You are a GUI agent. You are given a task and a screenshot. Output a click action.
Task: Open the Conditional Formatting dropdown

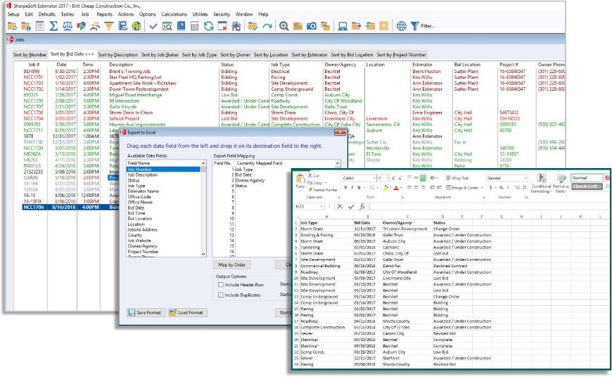542,184
